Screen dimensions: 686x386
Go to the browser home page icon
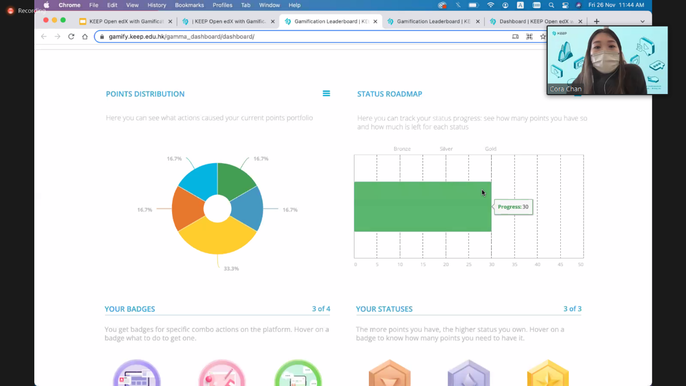(x=85, y=36)
